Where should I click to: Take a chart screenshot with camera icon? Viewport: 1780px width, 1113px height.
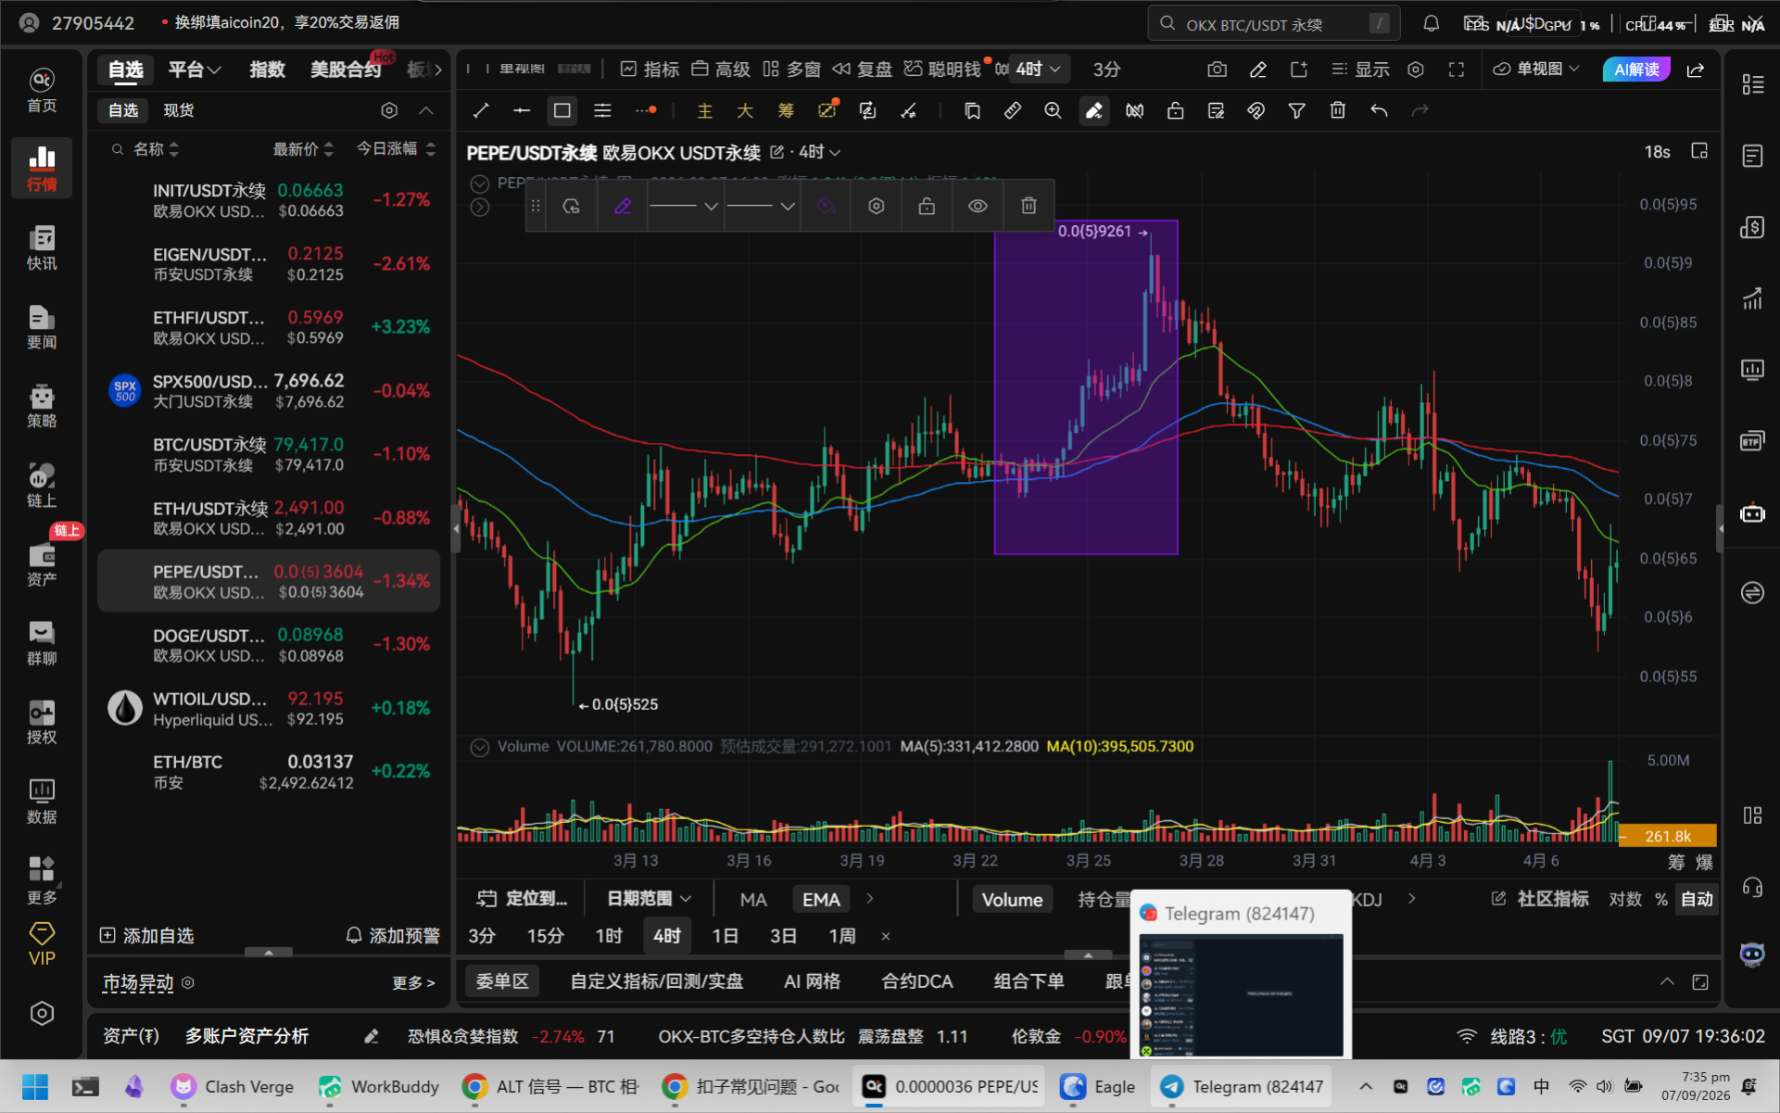click(x=1218, y=70)
